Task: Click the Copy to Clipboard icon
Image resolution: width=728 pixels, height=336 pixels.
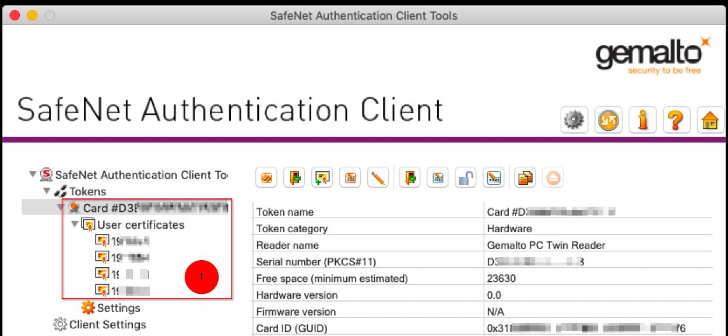Action: tap(525, 178)
